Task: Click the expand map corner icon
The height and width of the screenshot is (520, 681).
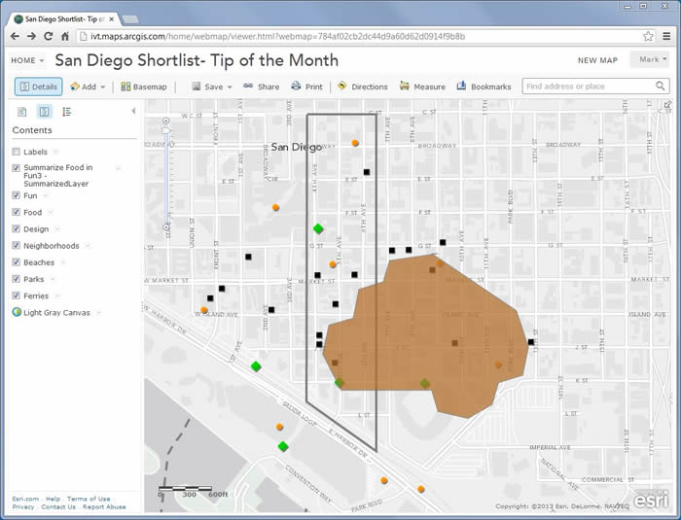Action: (x=667, y=105)
